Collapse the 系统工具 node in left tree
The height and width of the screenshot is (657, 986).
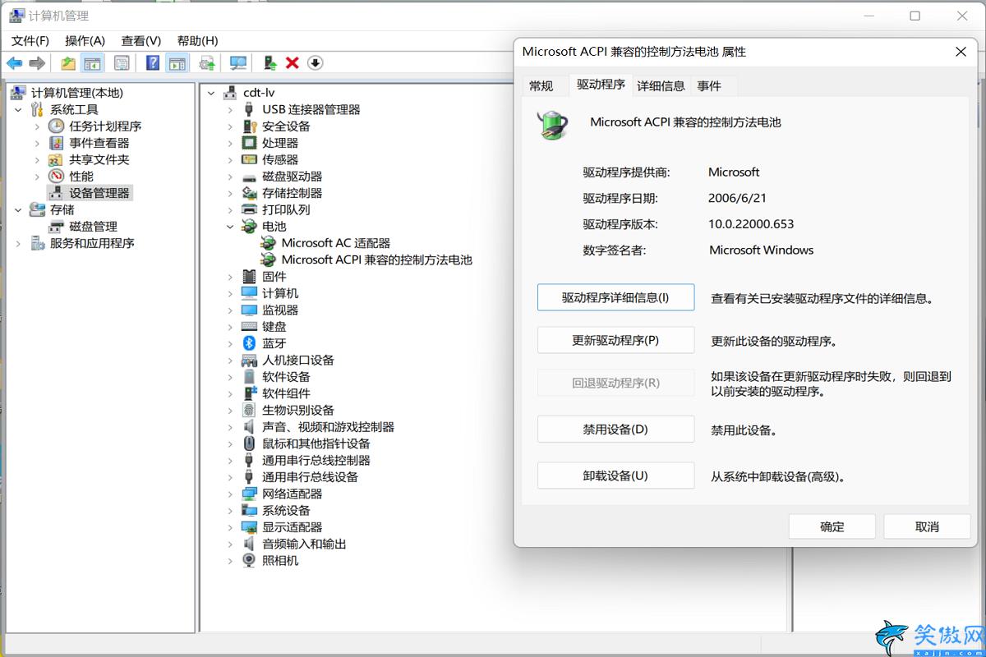pos(18,109)
